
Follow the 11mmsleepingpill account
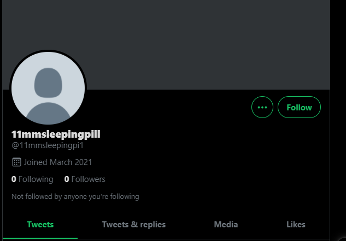[299, 107]
